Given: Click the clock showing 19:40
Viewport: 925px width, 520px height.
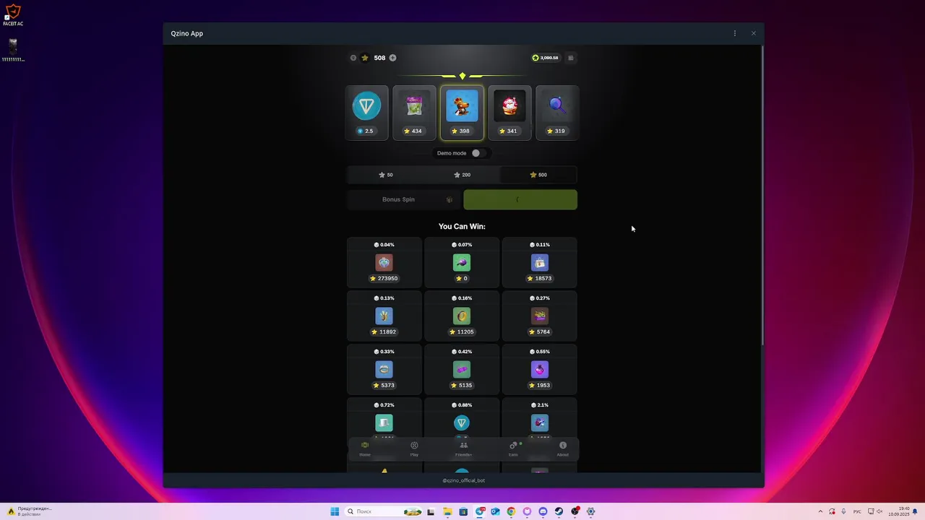Looking at the screenshot, I should [899, 511].
